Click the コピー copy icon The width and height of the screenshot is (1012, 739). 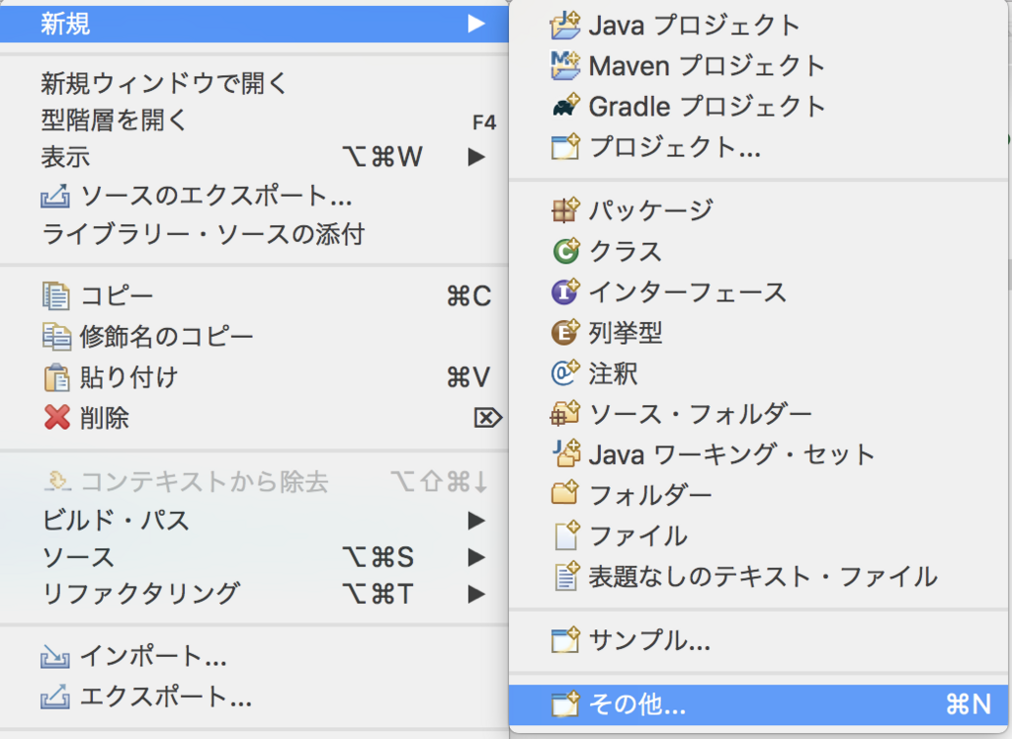pos(55,295)
